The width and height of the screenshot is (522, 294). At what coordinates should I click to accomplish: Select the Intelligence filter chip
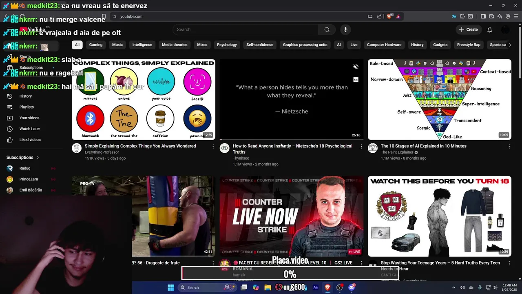(x=142, y=45)
